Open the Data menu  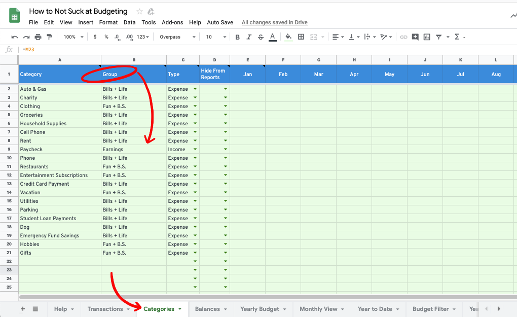point(130,22)
